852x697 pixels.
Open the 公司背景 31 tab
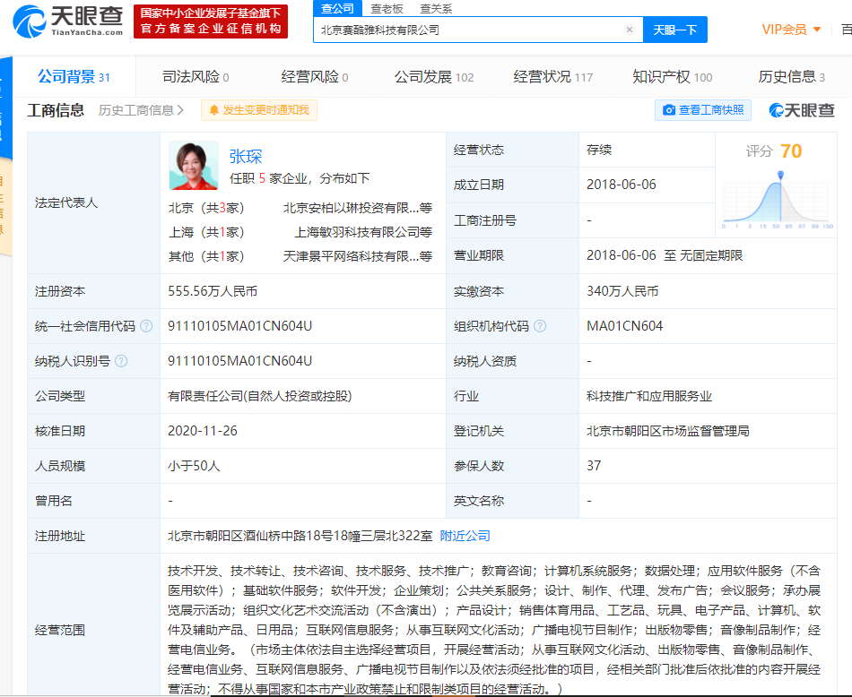pyautogui.click(x=74, y=77)
